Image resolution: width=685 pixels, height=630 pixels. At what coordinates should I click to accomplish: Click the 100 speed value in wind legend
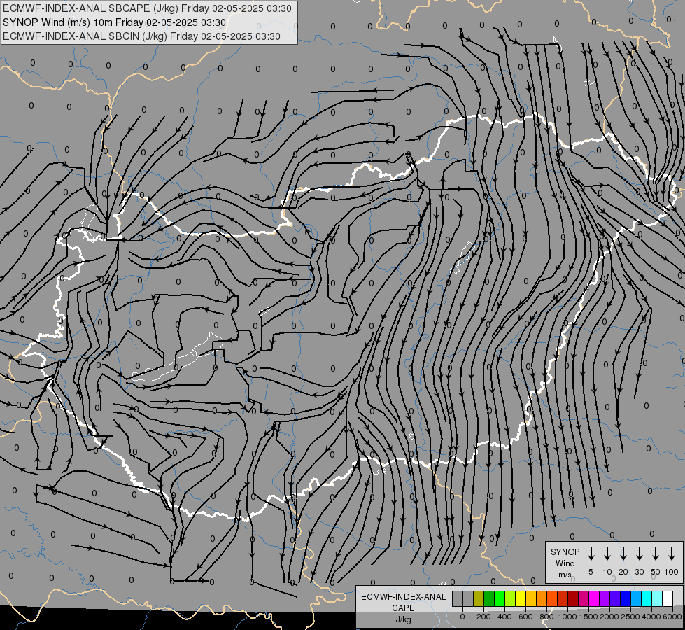point(672,572)
